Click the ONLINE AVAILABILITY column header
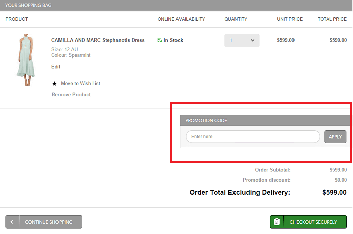 pos(181,19)
